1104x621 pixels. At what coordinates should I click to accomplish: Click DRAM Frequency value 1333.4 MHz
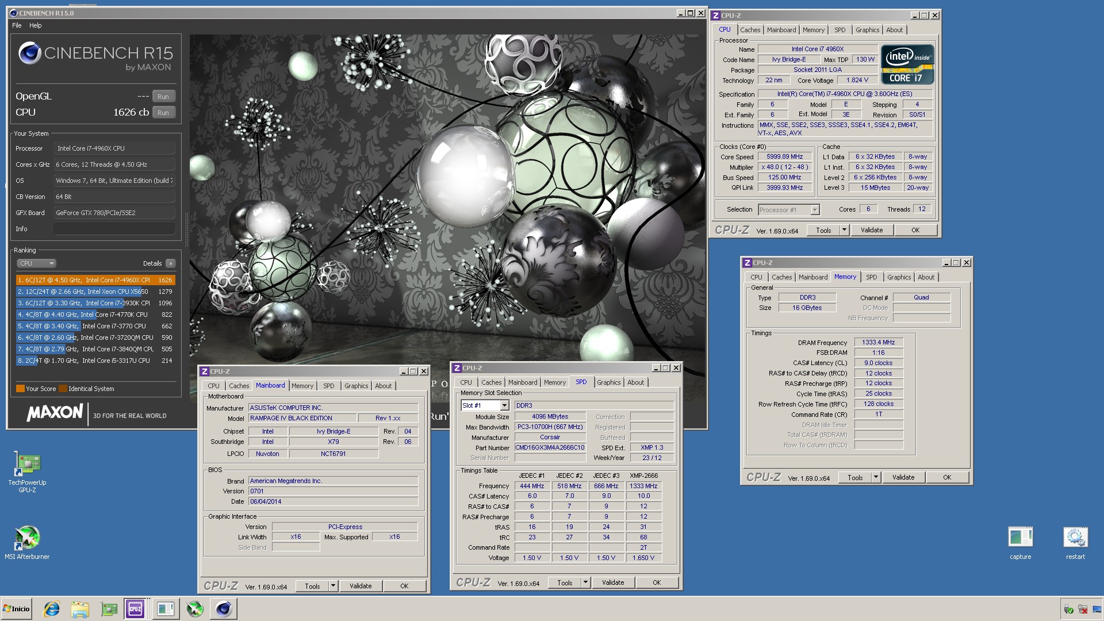coord(878,343)
